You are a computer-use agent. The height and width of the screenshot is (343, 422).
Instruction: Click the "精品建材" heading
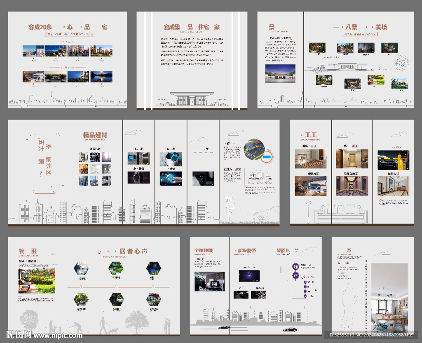[95, 135]
